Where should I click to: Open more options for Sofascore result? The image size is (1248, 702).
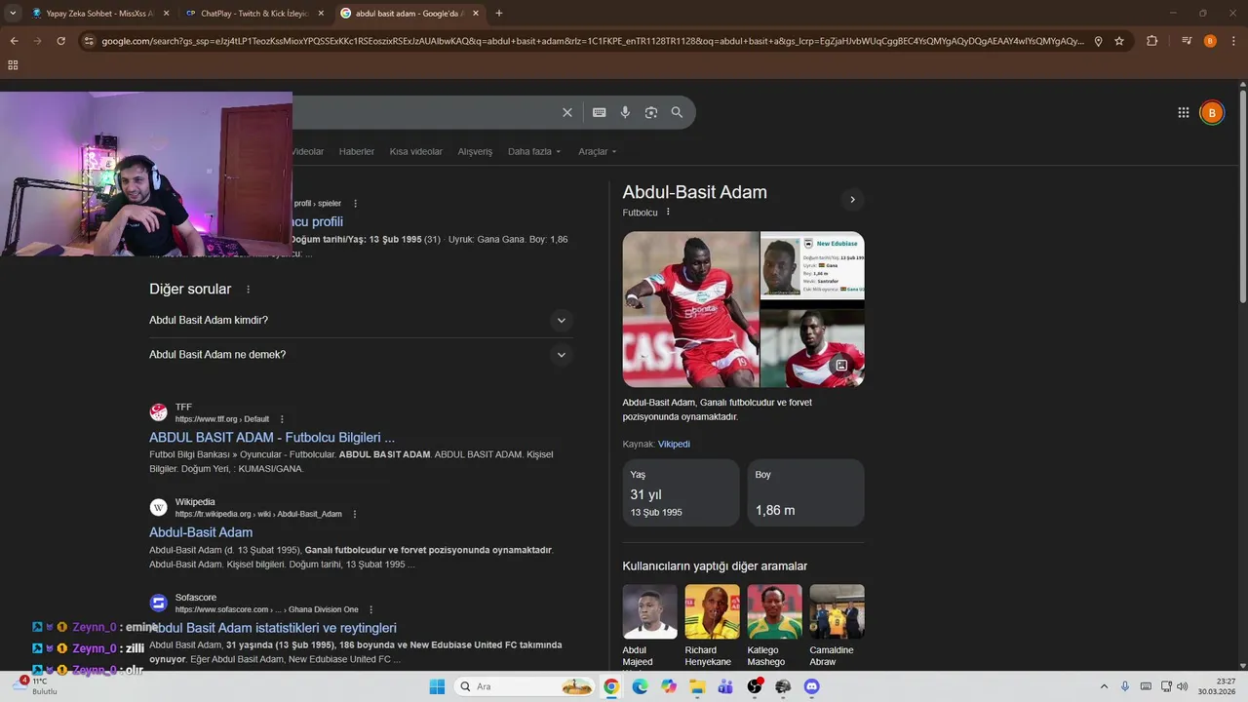coord(370,609)
